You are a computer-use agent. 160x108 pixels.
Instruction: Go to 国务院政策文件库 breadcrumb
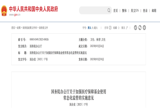tap(30, 28)
